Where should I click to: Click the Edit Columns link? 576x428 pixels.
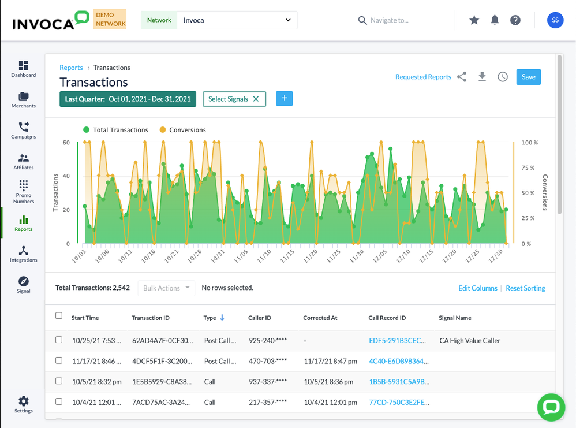[477, 288]
